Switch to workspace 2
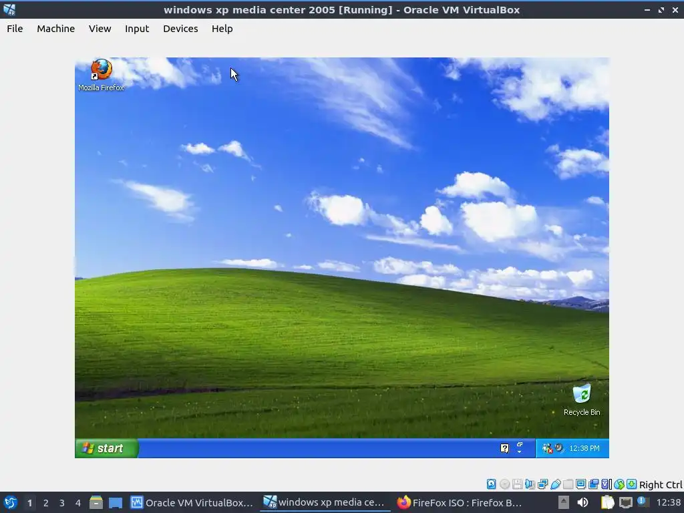The height and width of the screenshot is (513, 684). 46,503
